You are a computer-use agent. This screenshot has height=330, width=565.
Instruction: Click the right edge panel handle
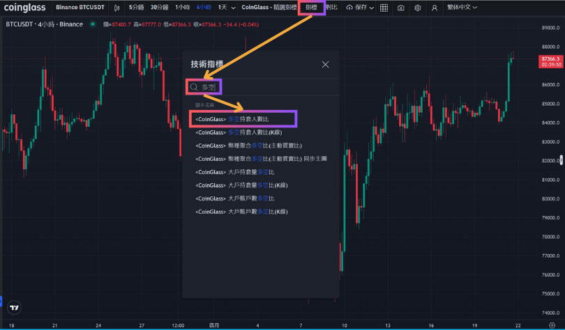(562, 160)
